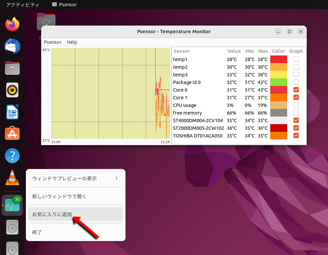Image resolution: width=328 pixels, height=255 pixels.
Task: Launch LibreOffice Writer from the dock
Action: [12, 112]
